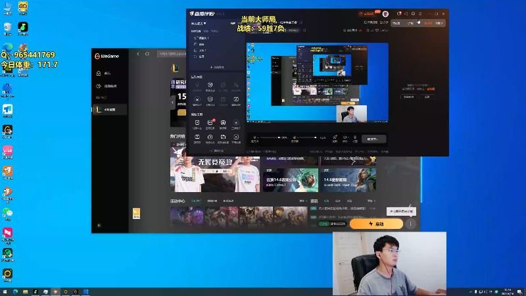
Task: Select first tab in streaming app top-right bar
Action: 397,23
